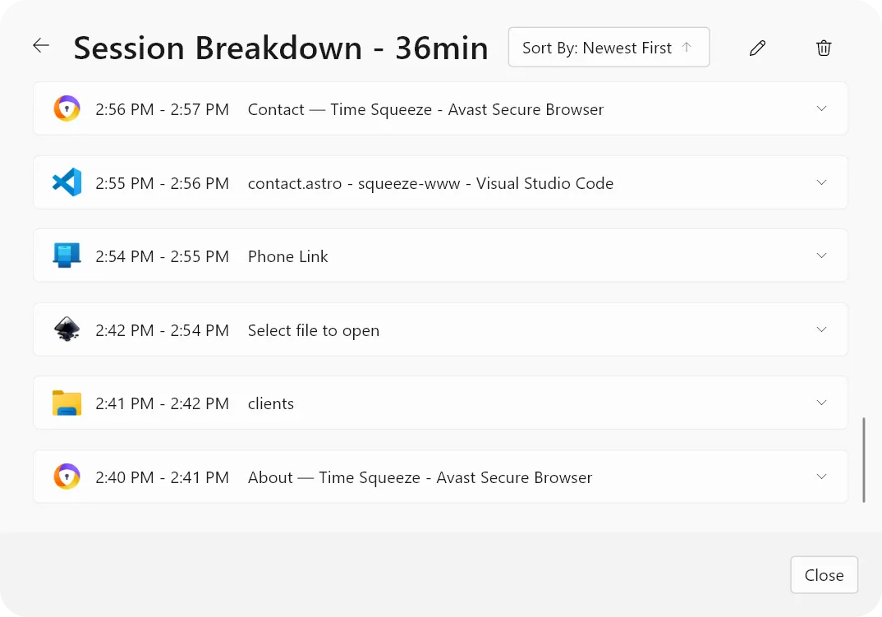Expand the clients entry chevron
Viewport: 882px width, 617px height.
point(821,403)
